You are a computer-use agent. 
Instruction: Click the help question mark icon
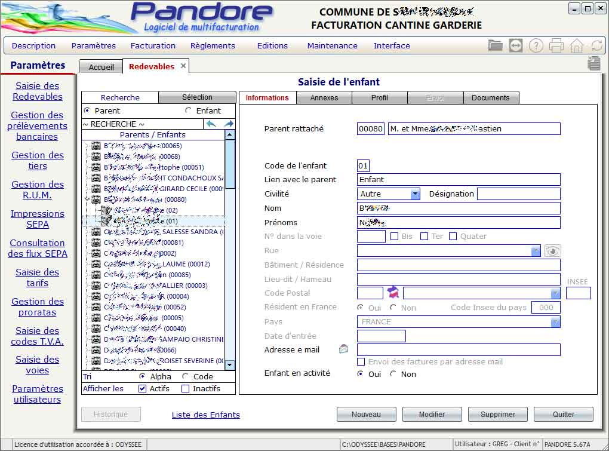coord(536,45)
